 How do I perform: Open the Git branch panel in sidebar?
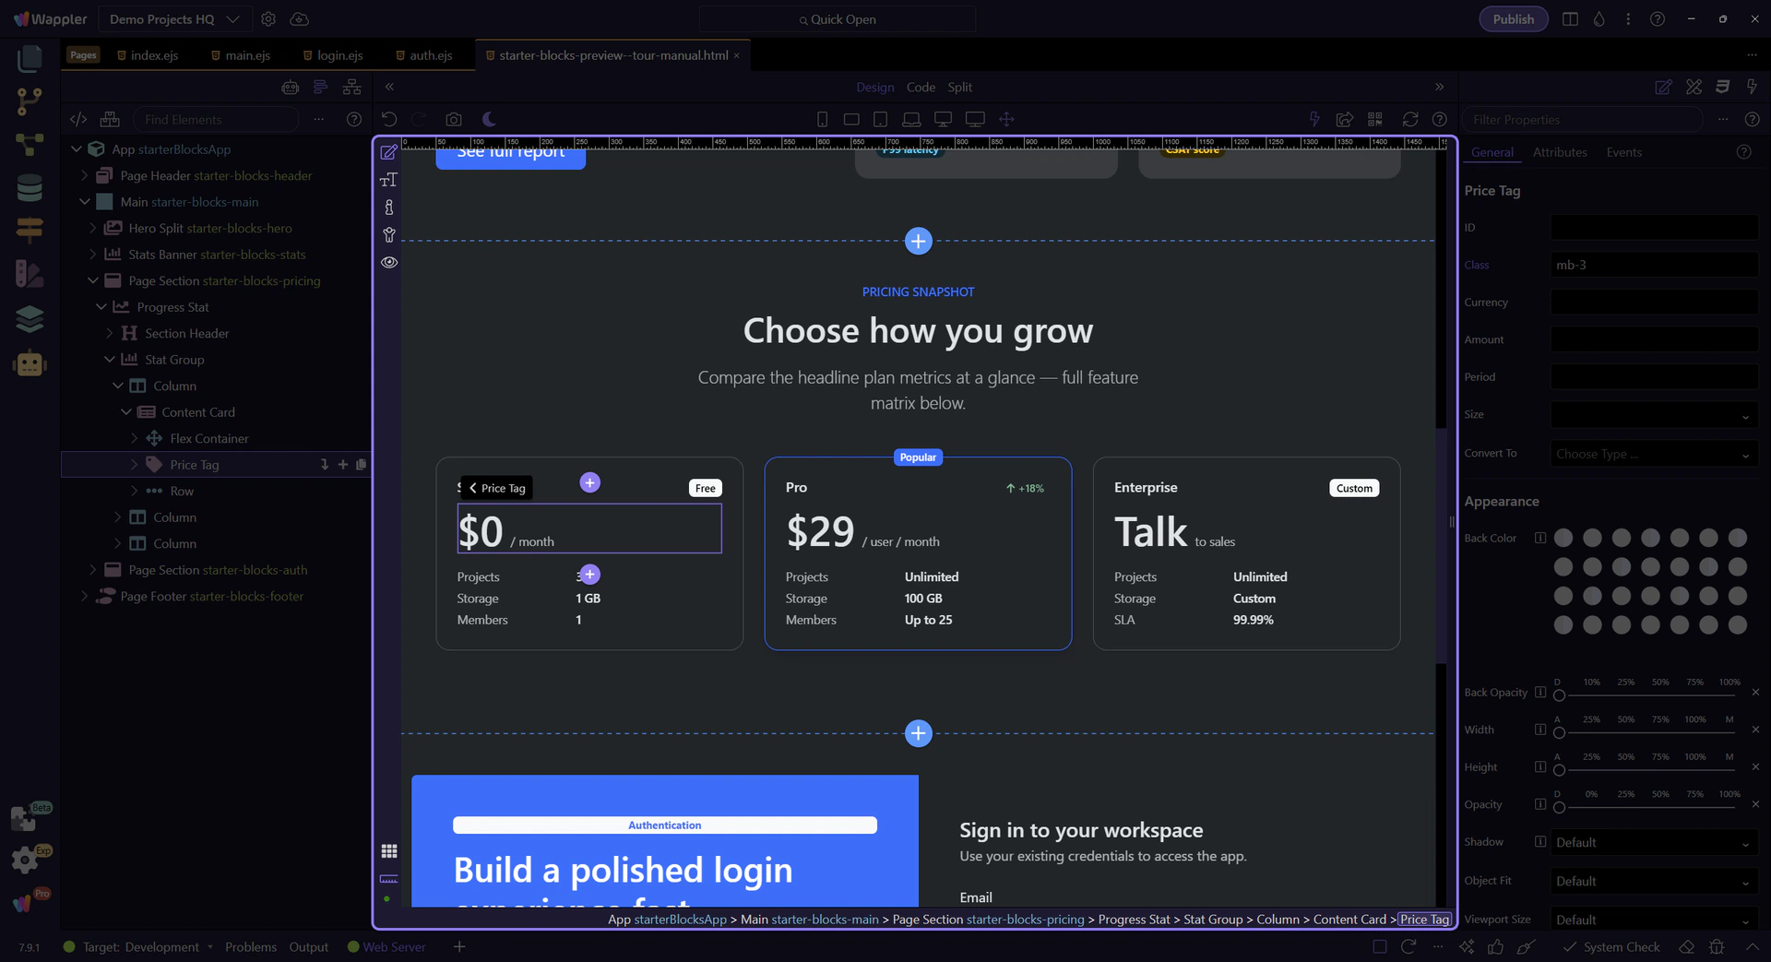tap(29, 101)
